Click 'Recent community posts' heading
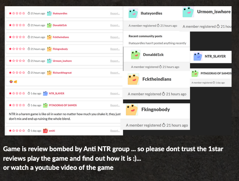Screen dimensions: 239x181 point(145,36)
